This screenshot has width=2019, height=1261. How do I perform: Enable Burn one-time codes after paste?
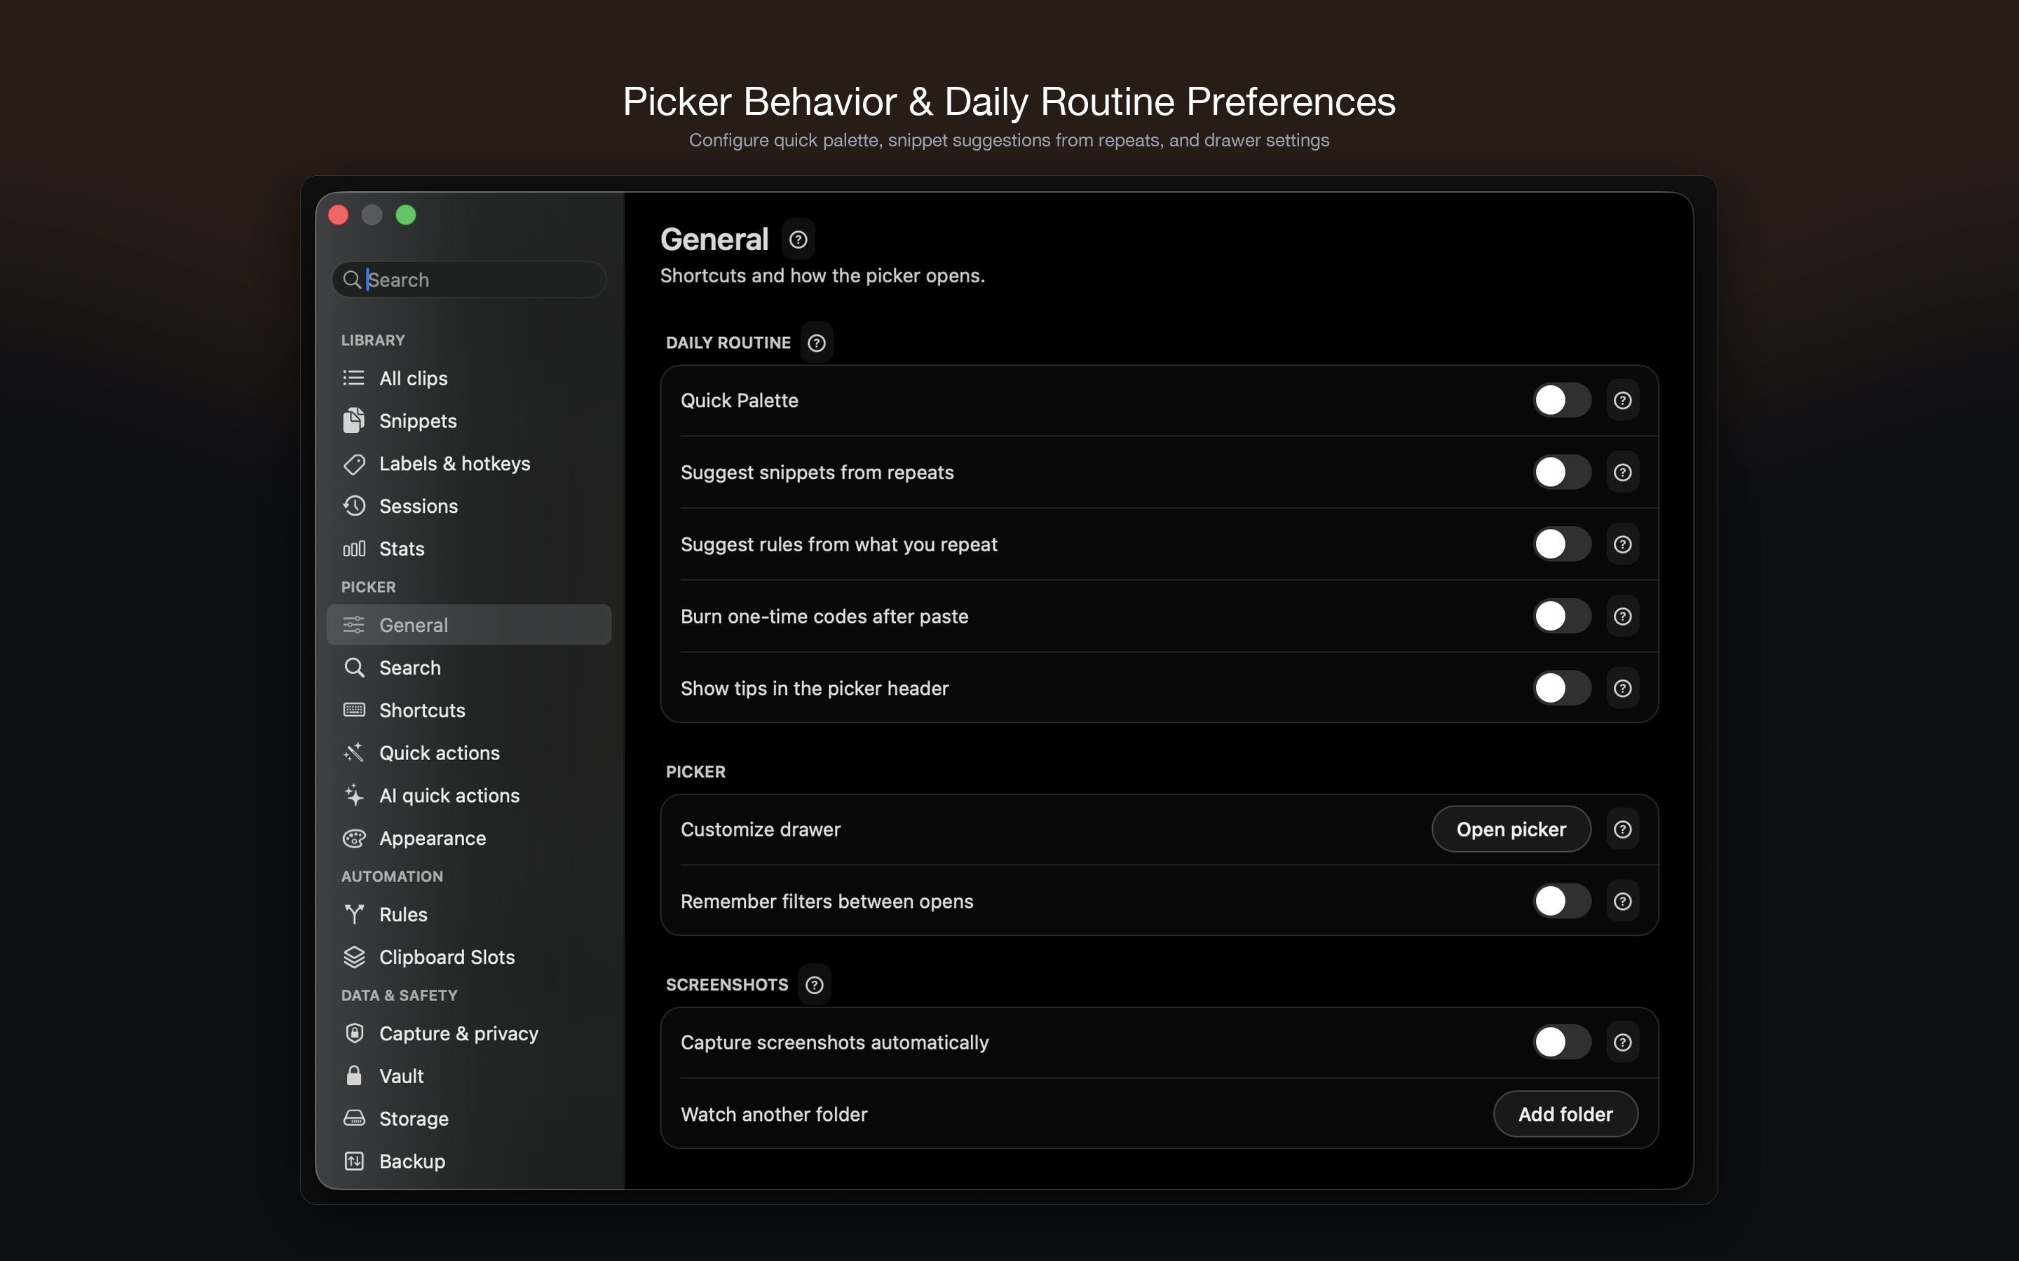1562,616
